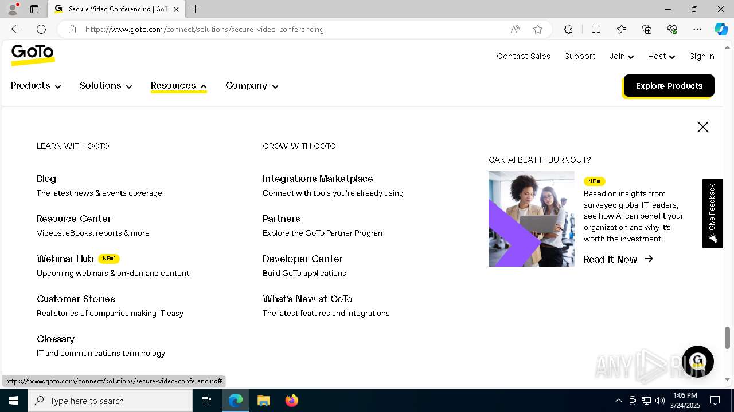The width and height of the screenshot is (734, 412).
Task: Go back to previous page
Action: click(x=16, y=29)
